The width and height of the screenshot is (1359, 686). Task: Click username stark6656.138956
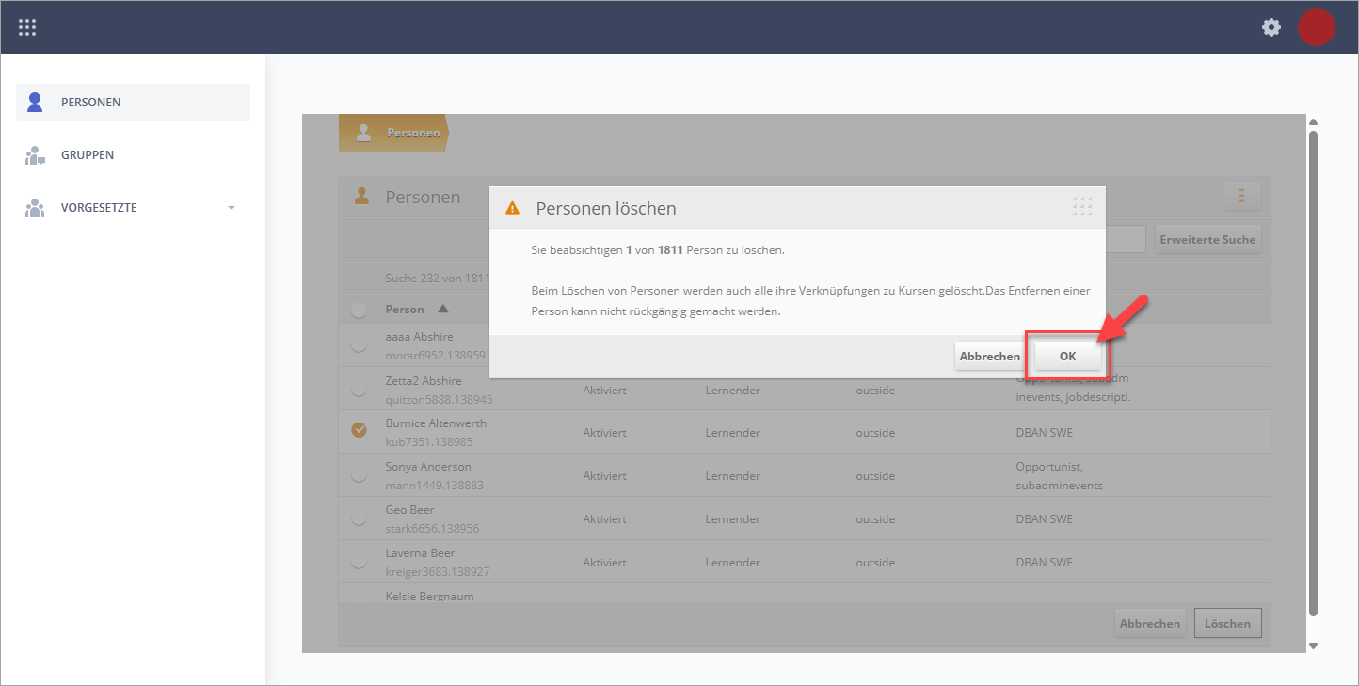point(433,528)
